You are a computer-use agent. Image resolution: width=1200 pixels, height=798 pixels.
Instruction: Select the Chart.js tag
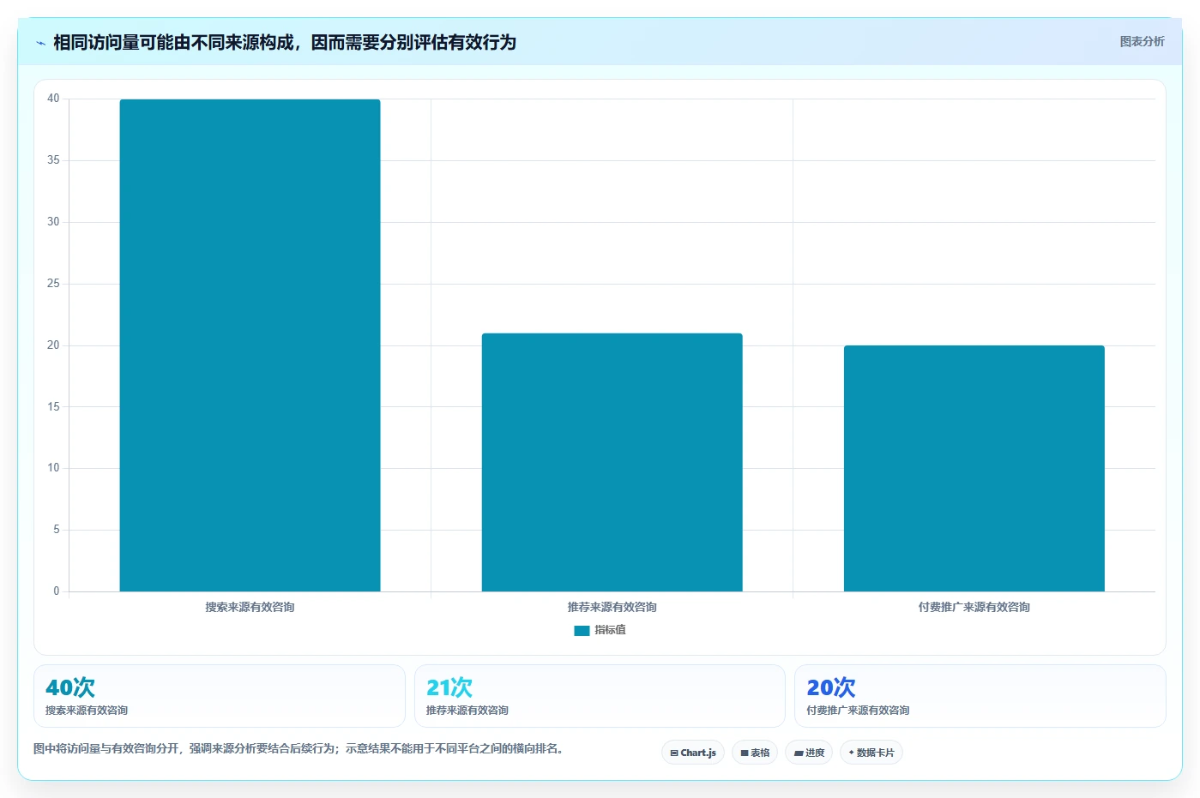(x=693, y=753)
